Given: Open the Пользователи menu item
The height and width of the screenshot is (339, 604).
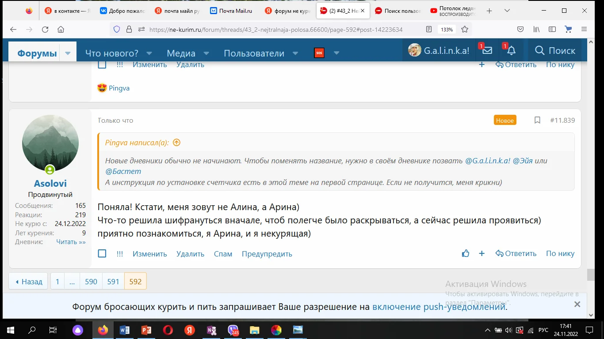Looking at the screenshot, I should (x=254, y=53).
